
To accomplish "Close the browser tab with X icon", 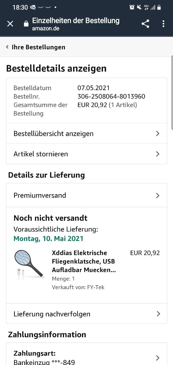I will click(10, 24).
